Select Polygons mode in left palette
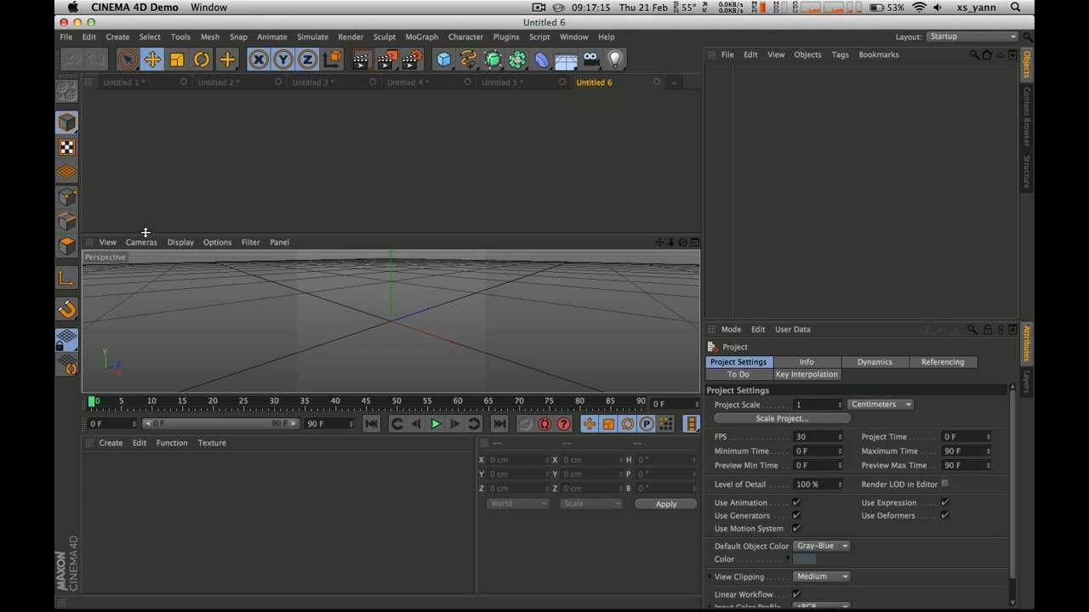Screen dimensions: 1089x612 [x=67, y=246]
